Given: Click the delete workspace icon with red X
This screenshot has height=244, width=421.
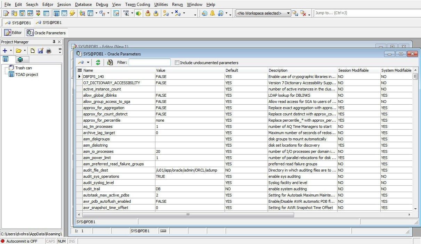Looking at the screenshot, I should (x=303, y=13).
